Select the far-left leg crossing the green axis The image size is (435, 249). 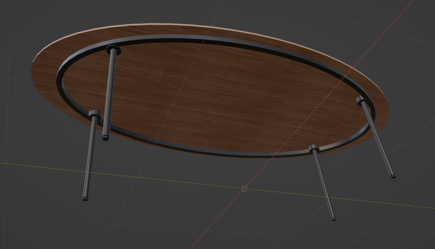[x=90, y=155]
